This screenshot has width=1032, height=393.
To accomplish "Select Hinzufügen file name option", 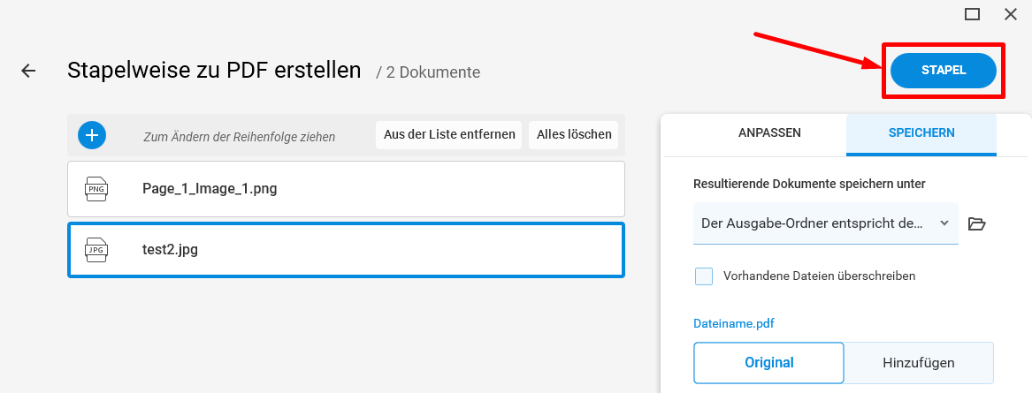I will point(919,363).
